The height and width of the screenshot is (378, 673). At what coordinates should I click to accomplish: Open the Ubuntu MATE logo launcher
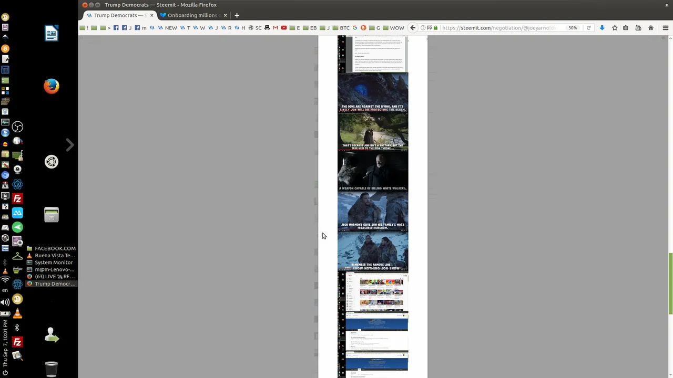[52, 162]
